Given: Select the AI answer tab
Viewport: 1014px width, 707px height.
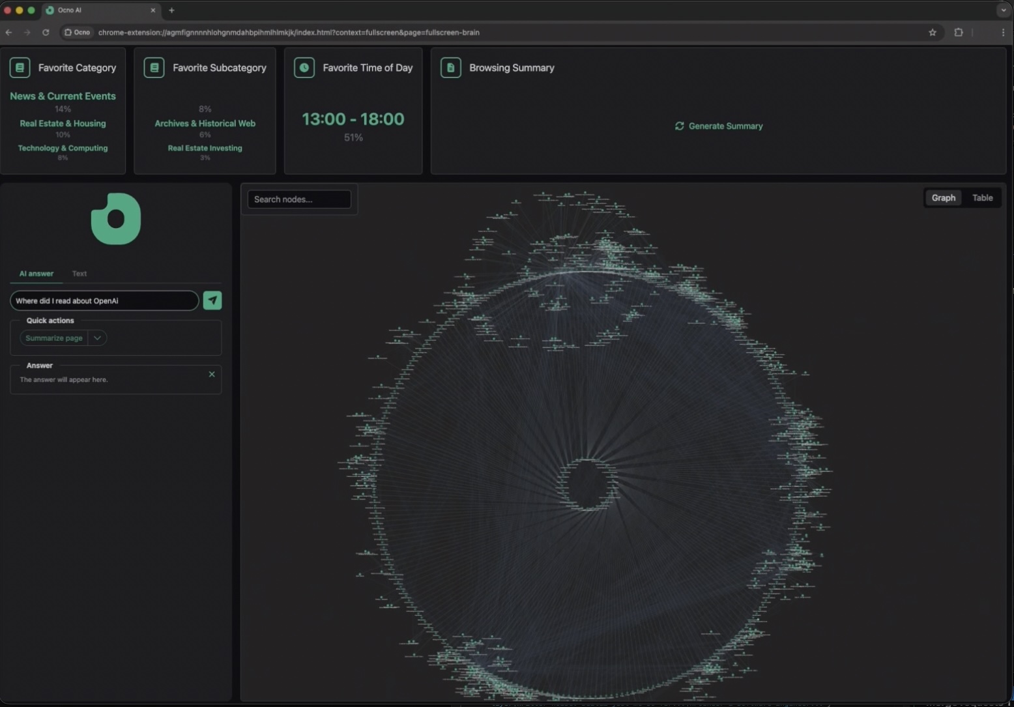Looking at the screenshot, I should 36,274.
